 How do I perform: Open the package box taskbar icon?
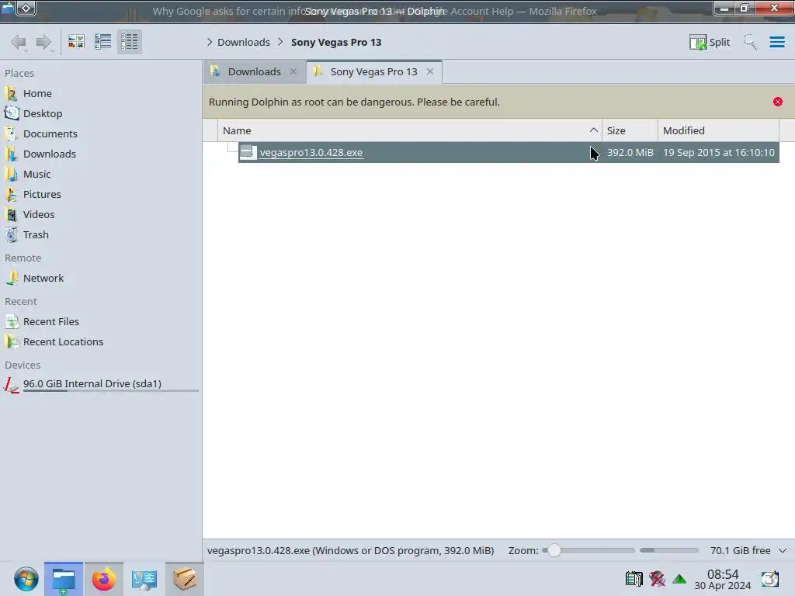click(185, 579)
